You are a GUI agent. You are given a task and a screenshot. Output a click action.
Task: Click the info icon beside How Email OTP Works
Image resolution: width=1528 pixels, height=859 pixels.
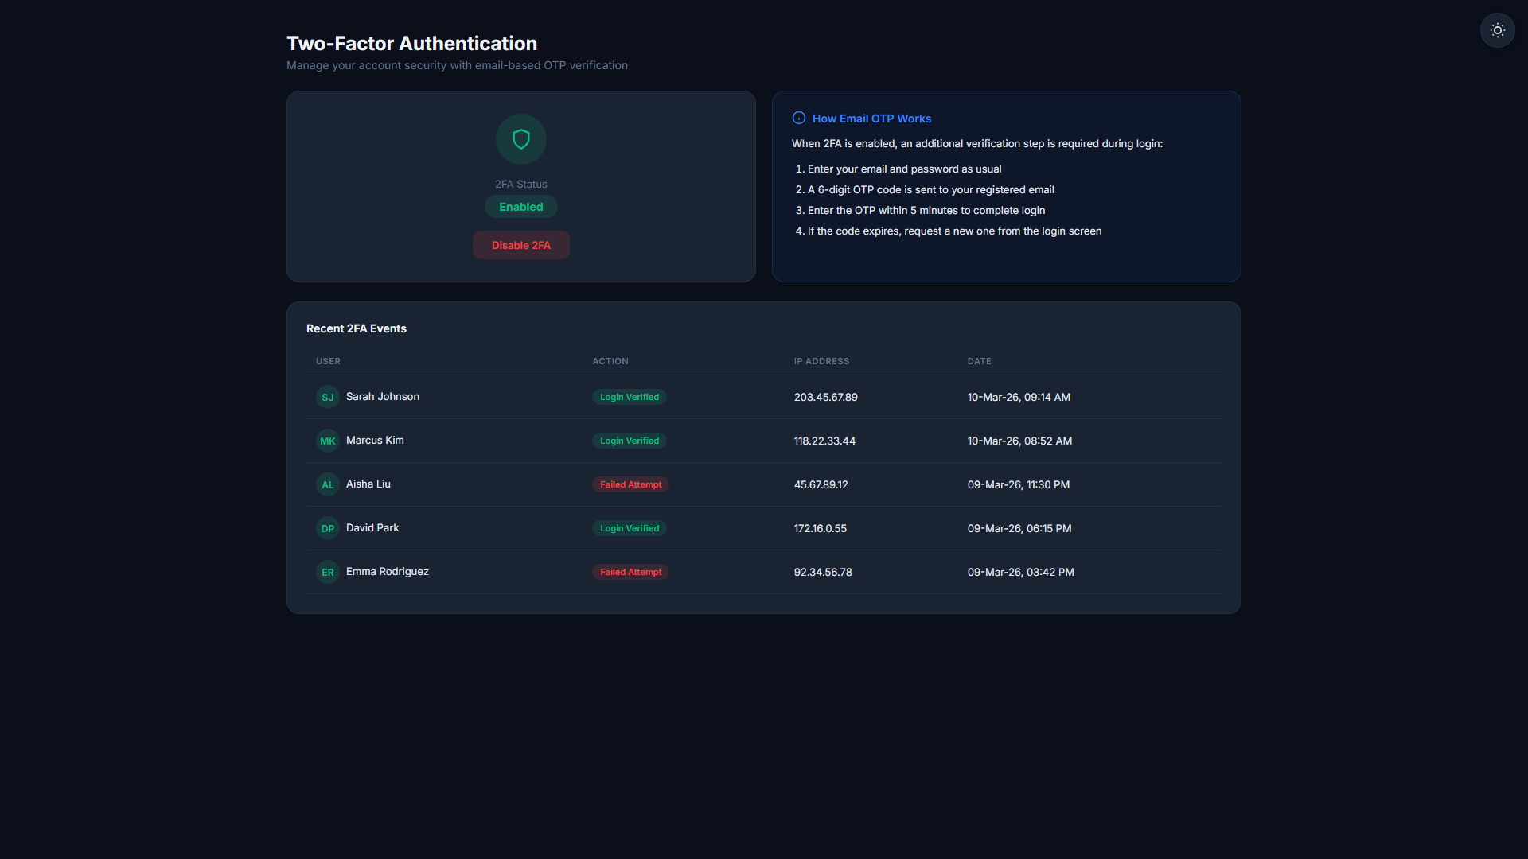(x=799, y=118)
